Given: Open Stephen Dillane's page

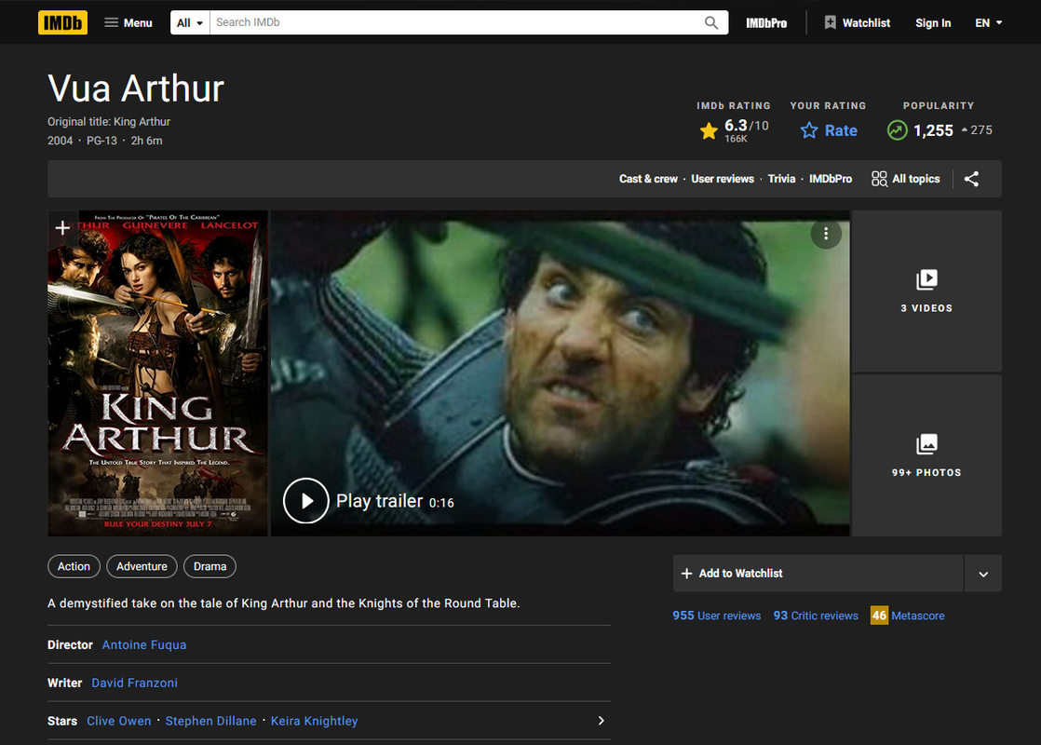Looking at the screenshot, I should point(210,721).
